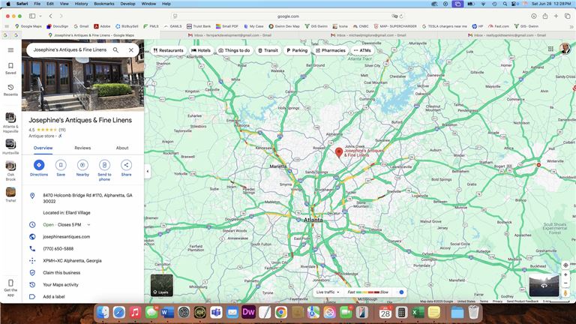The width and height of the screenshot is (576, 324).
Task: Open the Saved places panel
Action: click(x=10, y=68)
